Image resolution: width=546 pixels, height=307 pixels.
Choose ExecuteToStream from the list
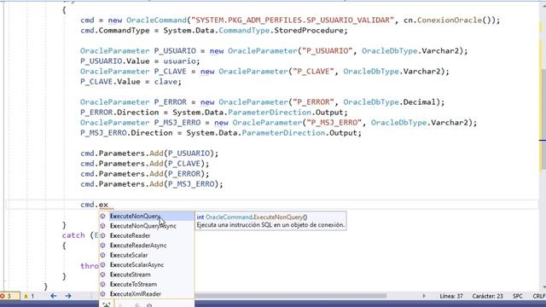coord(147,284)
